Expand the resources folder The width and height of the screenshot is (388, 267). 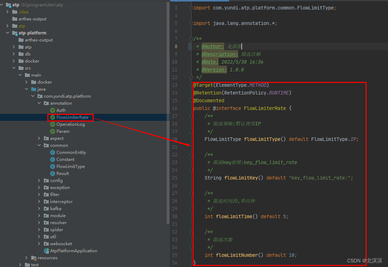tap(26, 258)
